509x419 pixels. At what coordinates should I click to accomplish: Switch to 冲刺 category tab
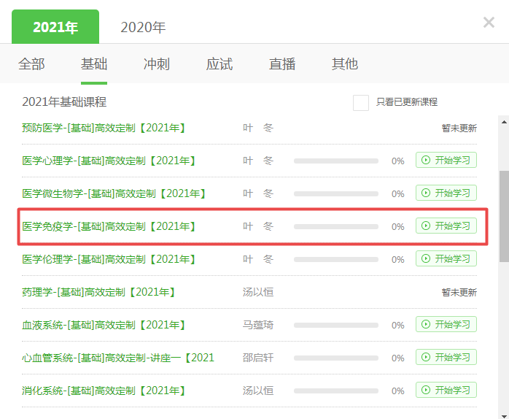pyautogui.click(x=157, y=64)
